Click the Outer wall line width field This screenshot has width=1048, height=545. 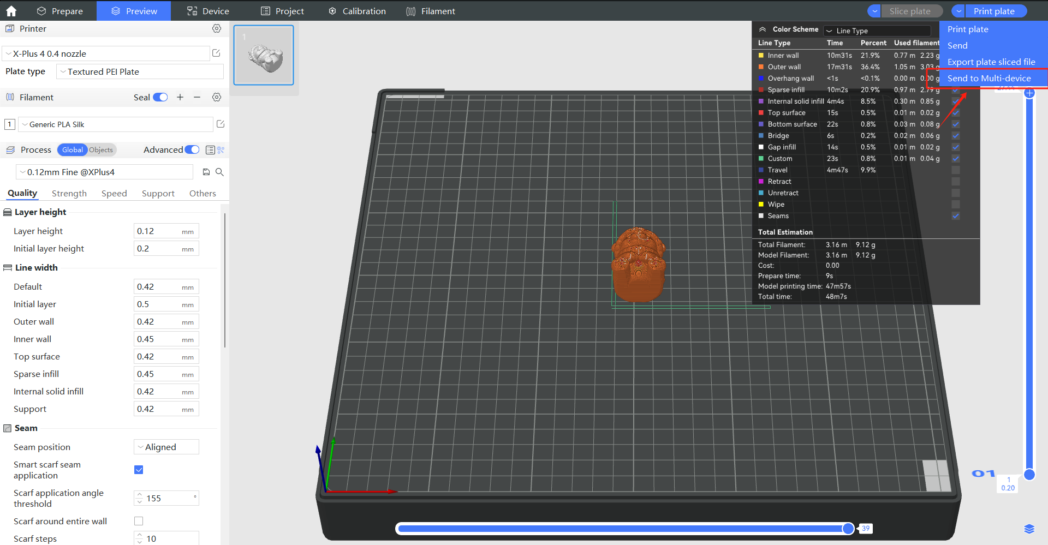(166, 321)
